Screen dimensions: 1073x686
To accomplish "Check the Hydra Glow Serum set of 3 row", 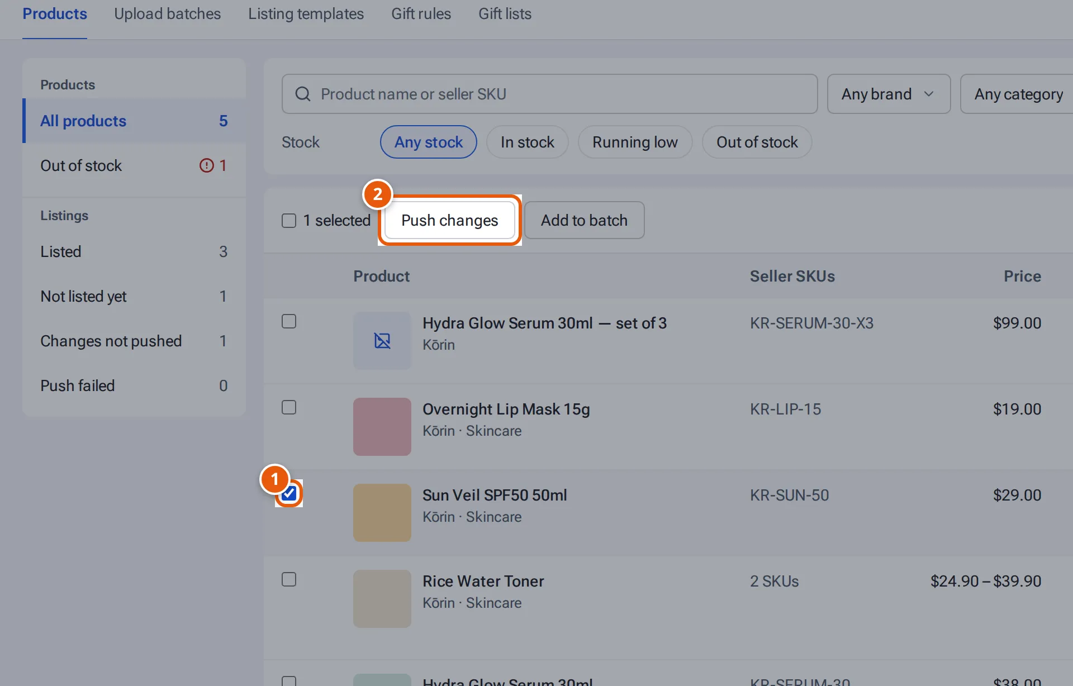I will coord(289,321).
